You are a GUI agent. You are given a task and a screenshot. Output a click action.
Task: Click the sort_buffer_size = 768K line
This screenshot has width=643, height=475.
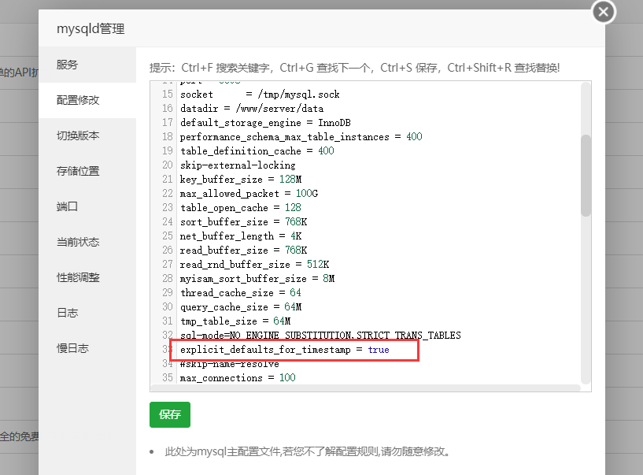244,222
